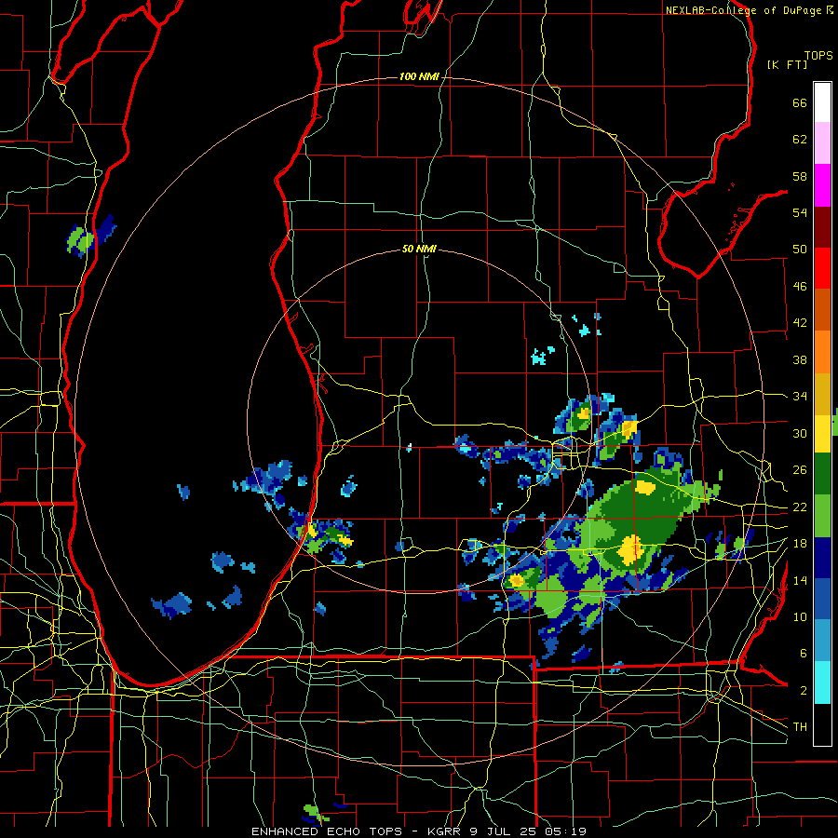Click the bright red 50 K FT legend swatch
The height and width of the screenshot is (838, 838).
tap(822, 268)
